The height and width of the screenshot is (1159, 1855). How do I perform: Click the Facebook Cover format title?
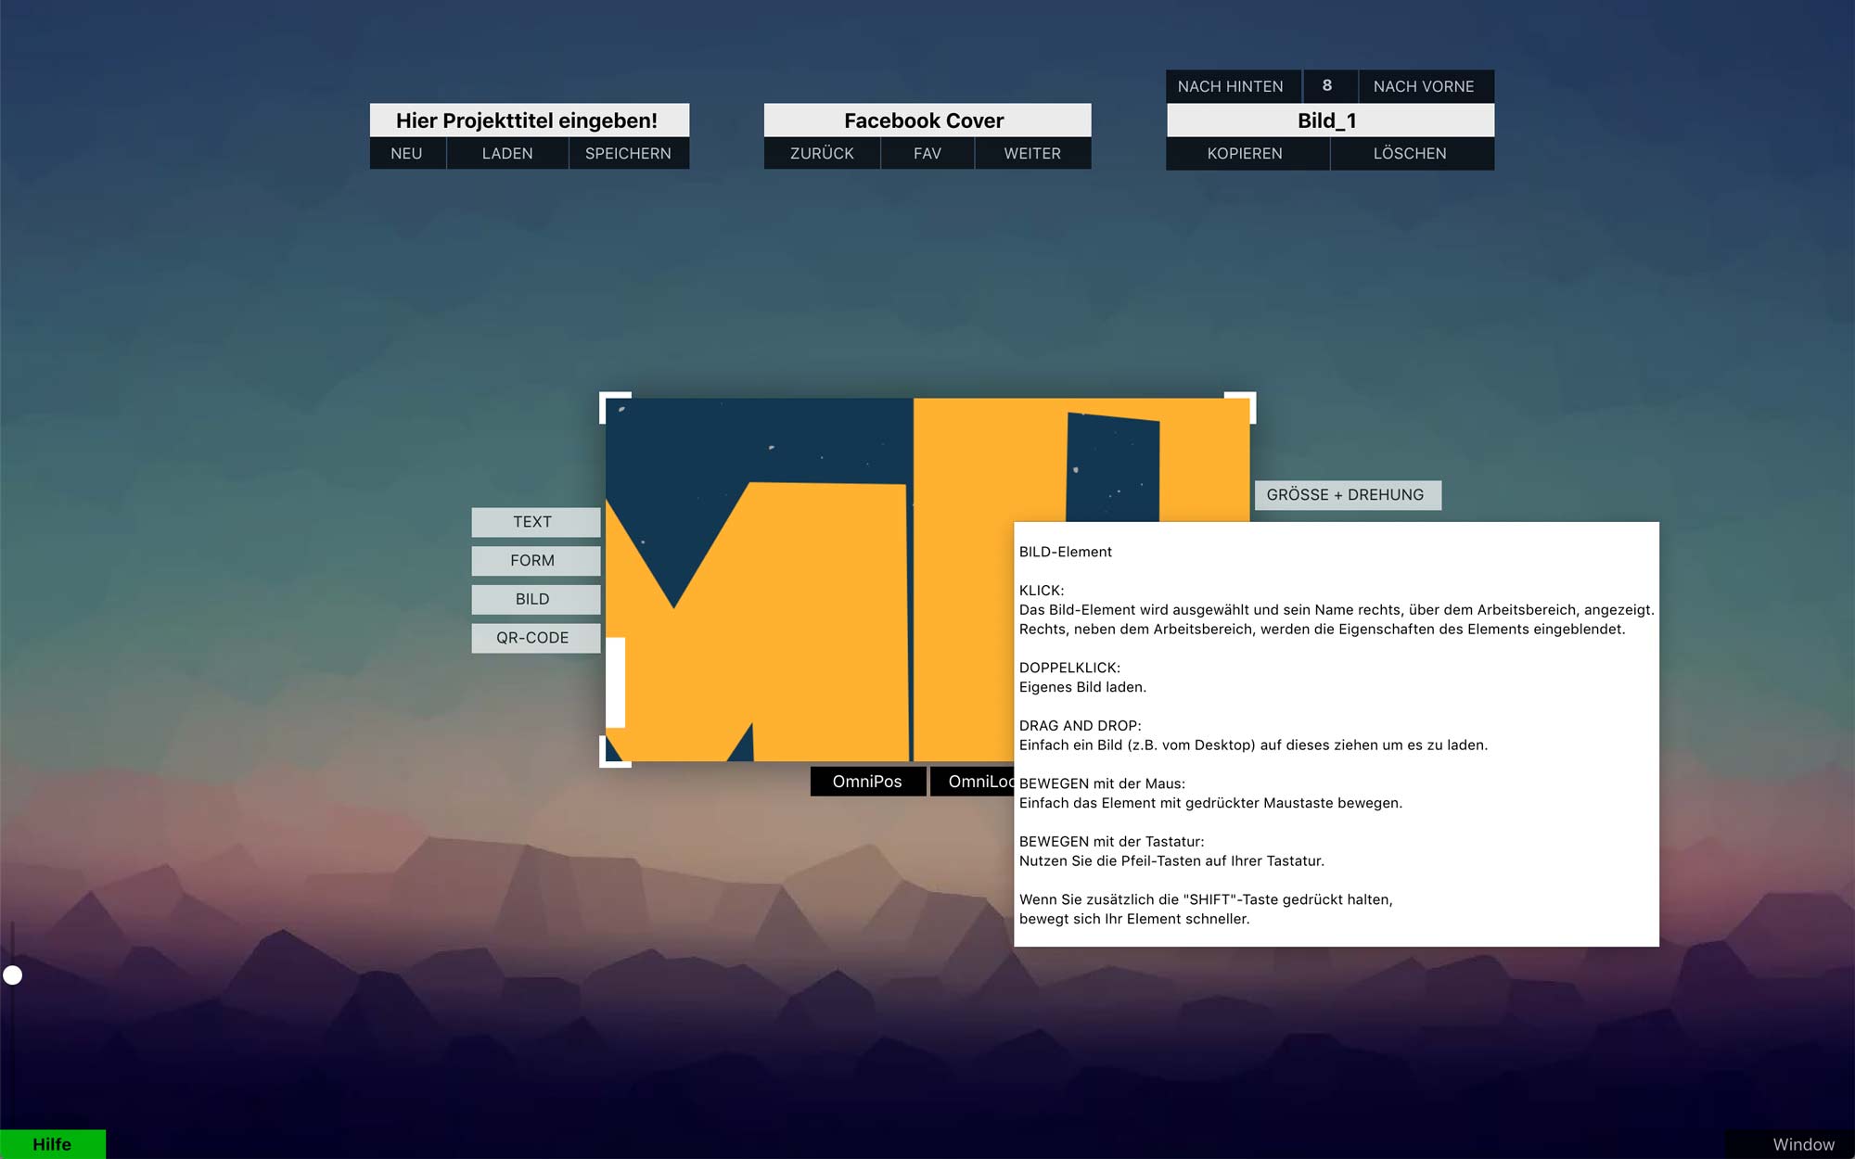click(x=926, y=121)
